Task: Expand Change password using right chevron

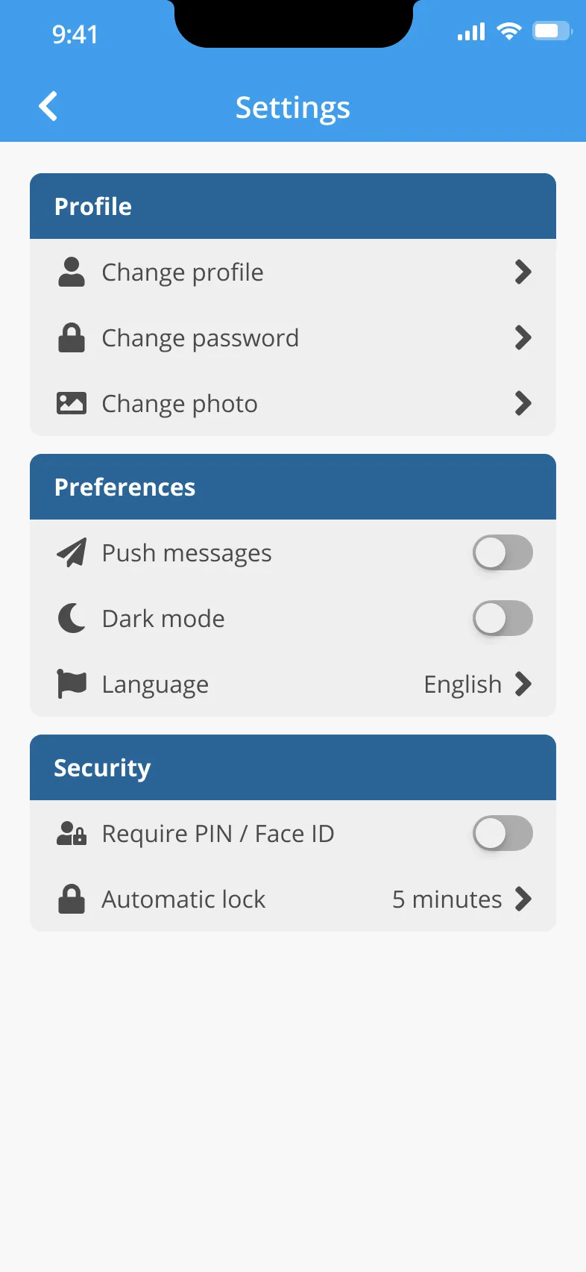Action: pos(523,337)
